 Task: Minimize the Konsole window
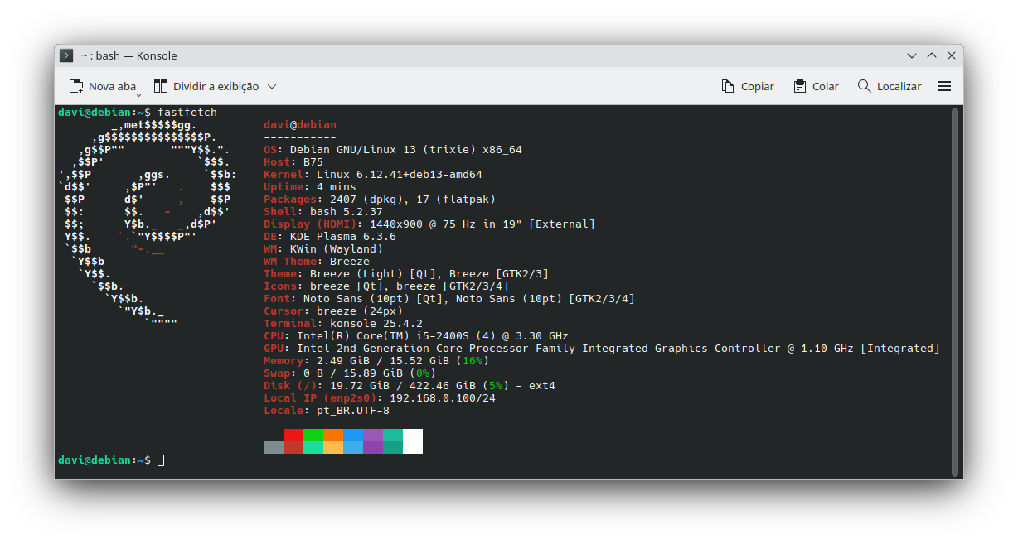click(912, 55)
